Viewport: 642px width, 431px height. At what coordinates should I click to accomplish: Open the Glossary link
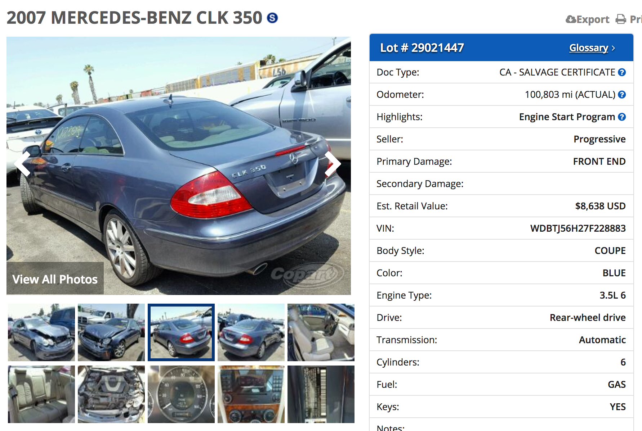coord(589,48)
